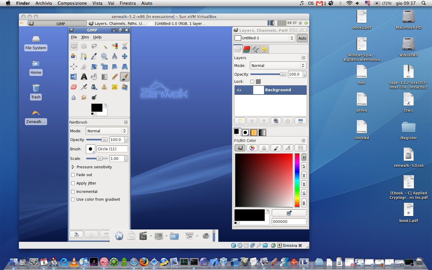Click the hex color 000000 input field
The height and width of the screenshot is (270, 432).
tap(289, 222)
